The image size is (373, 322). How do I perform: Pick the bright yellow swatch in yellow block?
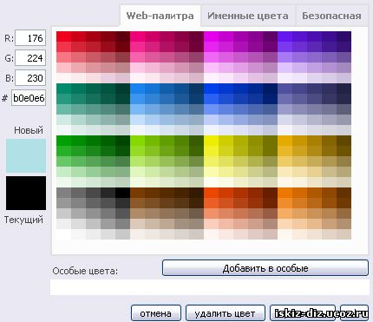tap(211, 141)
